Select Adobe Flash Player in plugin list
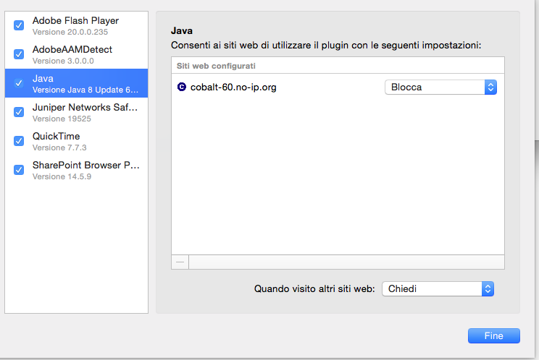Viewport: 539px width, 360px height. [76, 26]
